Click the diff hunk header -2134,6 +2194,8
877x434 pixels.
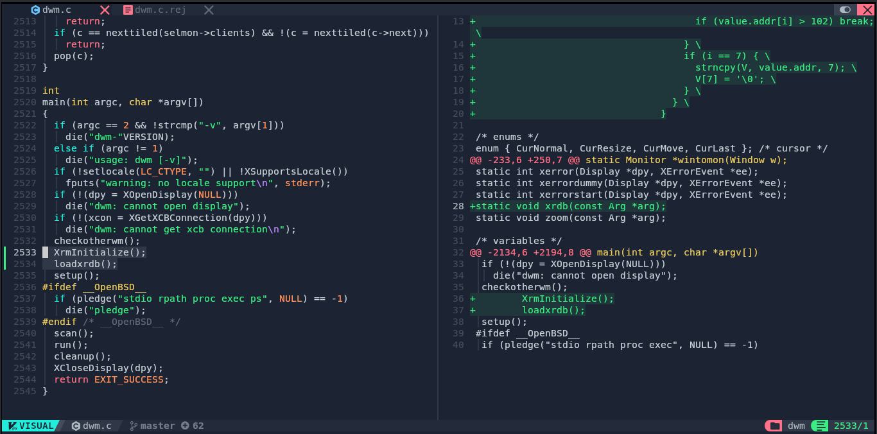(x=614, y=252)
